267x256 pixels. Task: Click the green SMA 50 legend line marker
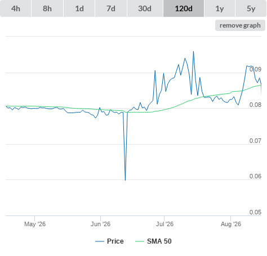[140, 241]
